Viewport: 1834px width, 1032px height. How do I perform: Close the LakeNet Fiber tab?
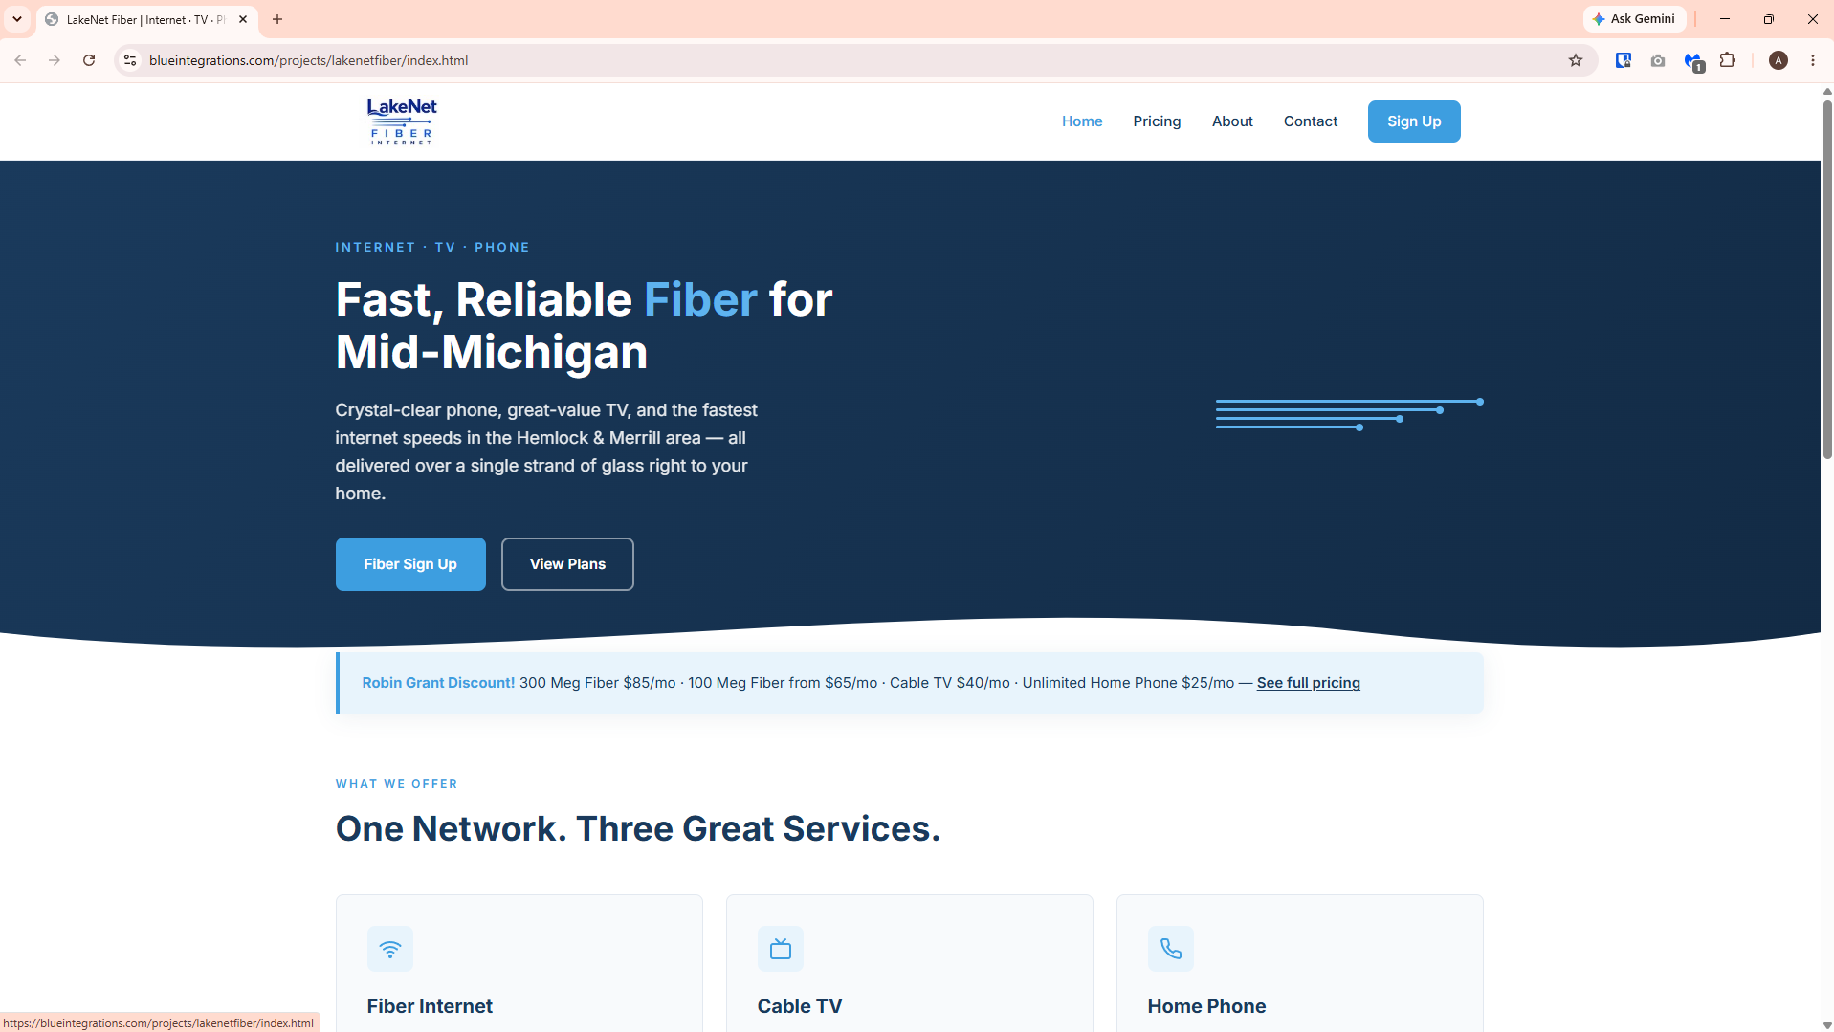click(243, 19)
